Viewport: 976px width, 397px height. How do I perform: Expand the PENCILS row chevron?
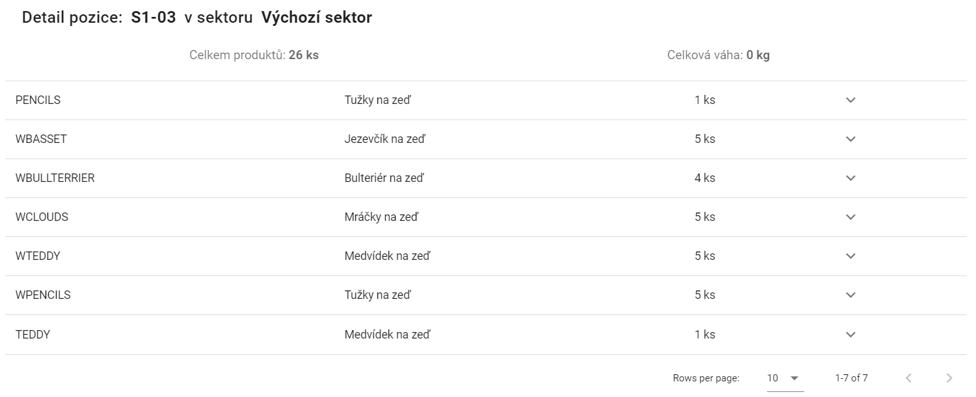850,100
